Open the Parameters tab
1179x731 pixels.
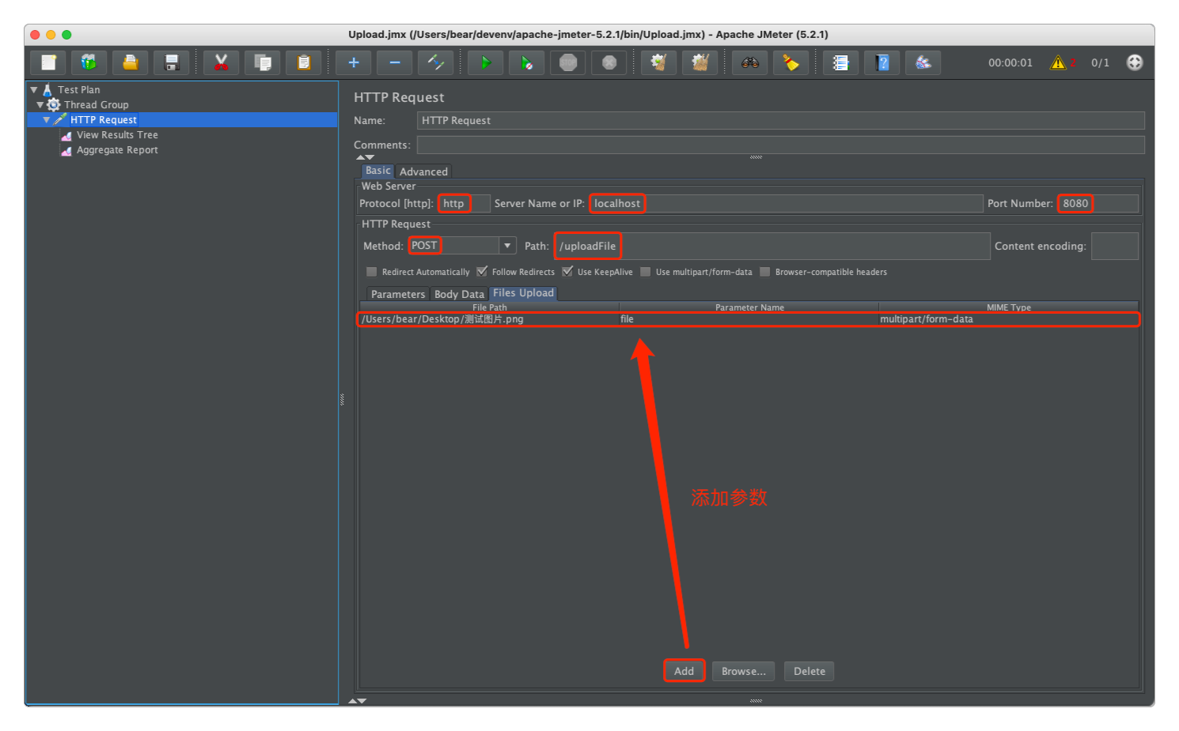pos(398,294)
